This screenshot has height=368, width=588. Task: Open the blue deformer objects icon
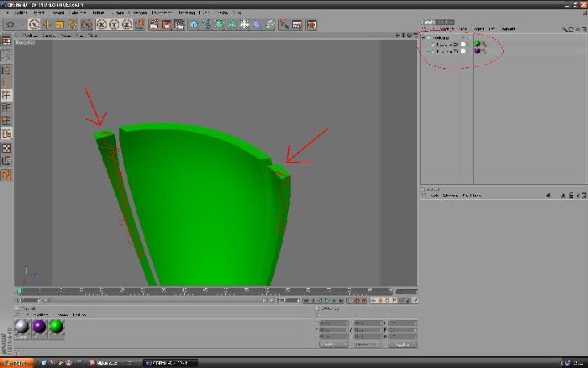(x=257, y=24)
